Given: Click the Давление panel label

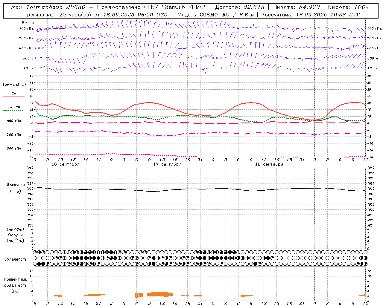Looking at the screenshot, I should pos(16,185).
